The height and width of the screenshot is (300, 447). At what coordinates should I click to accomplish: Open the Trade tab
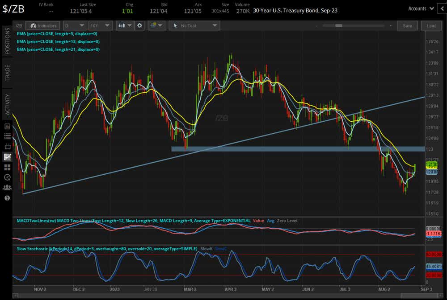6,73
